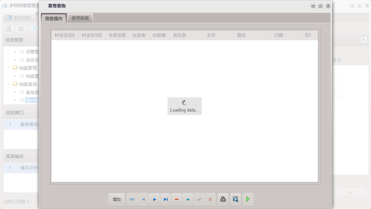Print records with printer icon
Image resolution: width=371 pixels, height=209 pixels.
pos(223,199)
